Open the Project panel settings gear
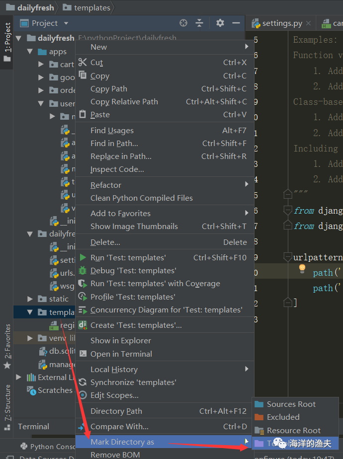 coord(220,23)
